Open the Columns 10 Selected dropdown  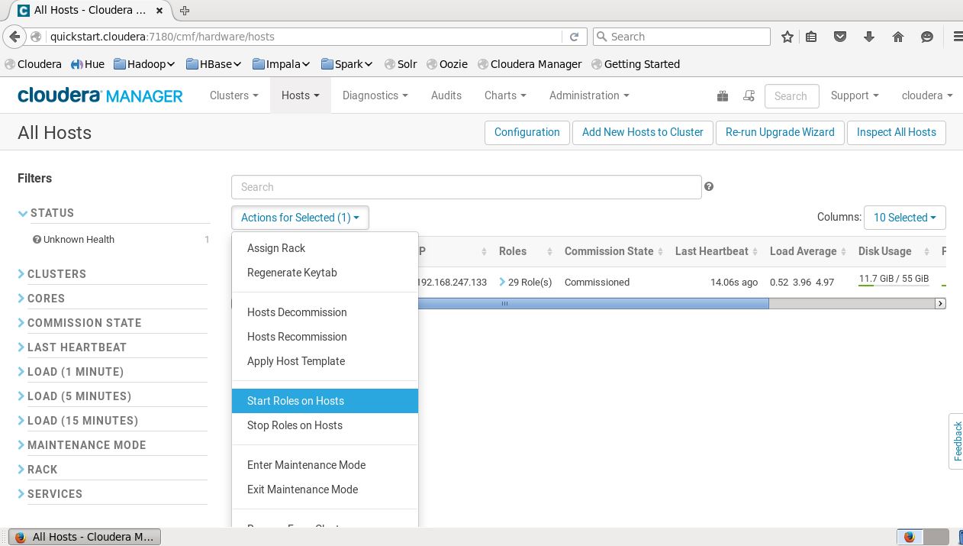point(904,218)
